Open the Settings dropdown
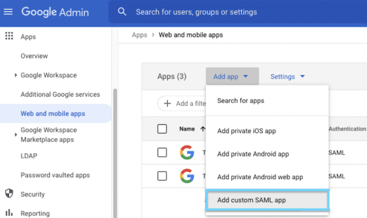This screenshot has height=218, width=367. point(287,76)
